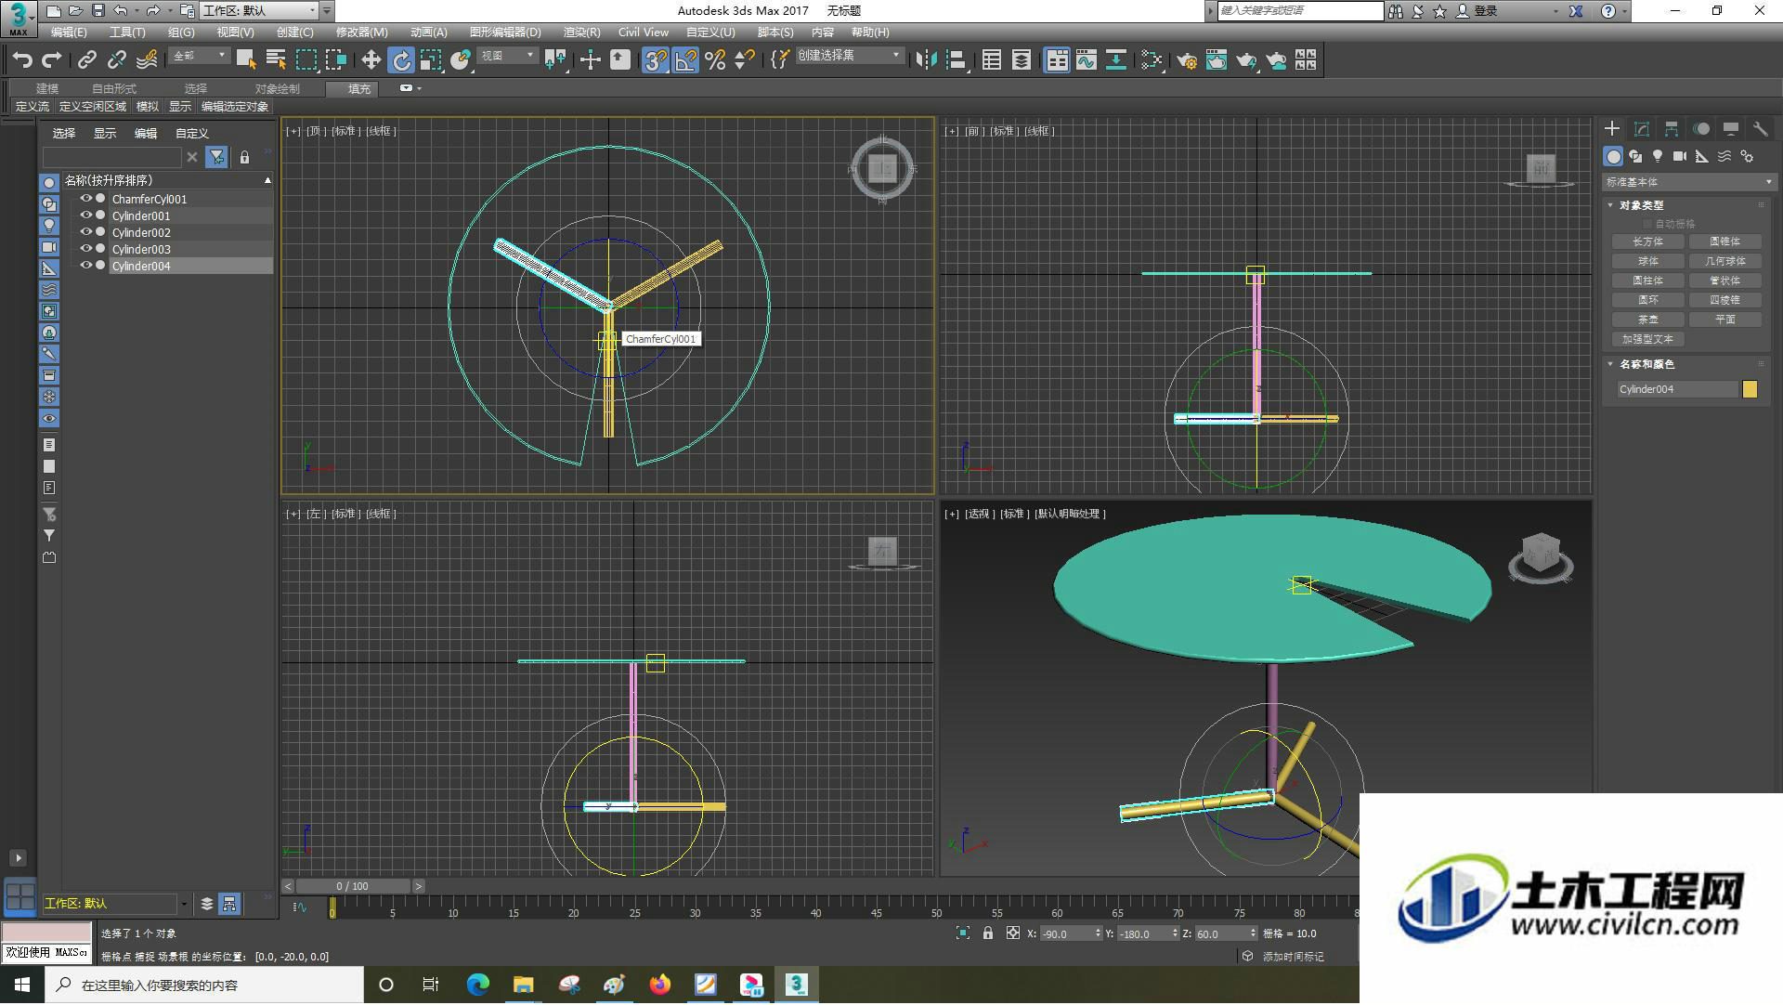The width and height of the screenshot is (1783, 1005).
Task: Click the 加强型文本 button
Action: coord(1648,339)
